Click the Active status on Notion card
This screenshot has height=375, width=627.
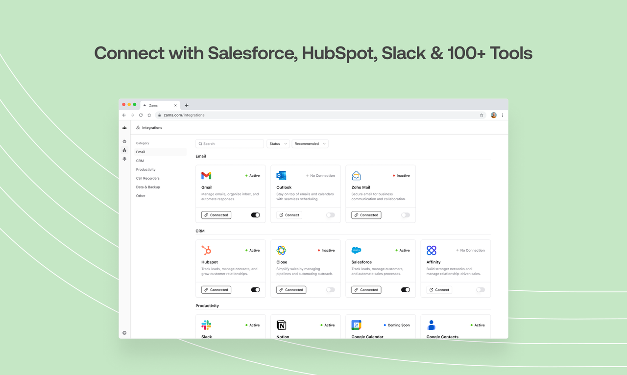(328, 326)
